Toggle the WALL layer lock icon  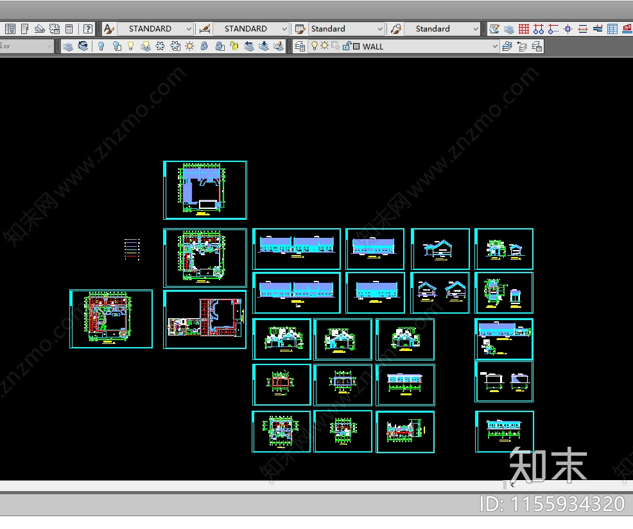point(347,46)
